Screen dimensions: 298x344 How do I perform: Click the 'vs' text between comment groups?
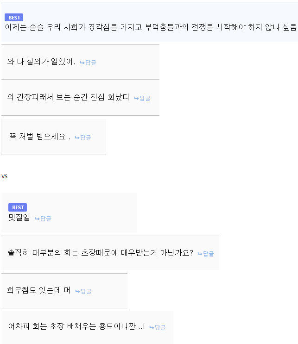point(5,176)
